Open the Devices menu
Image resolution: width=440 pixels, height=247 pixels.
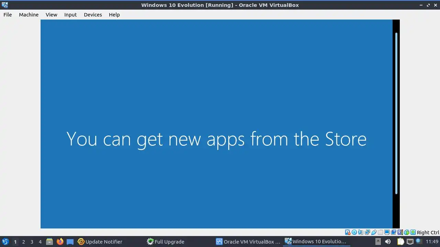pyautogui.click(x=93, y=15)
